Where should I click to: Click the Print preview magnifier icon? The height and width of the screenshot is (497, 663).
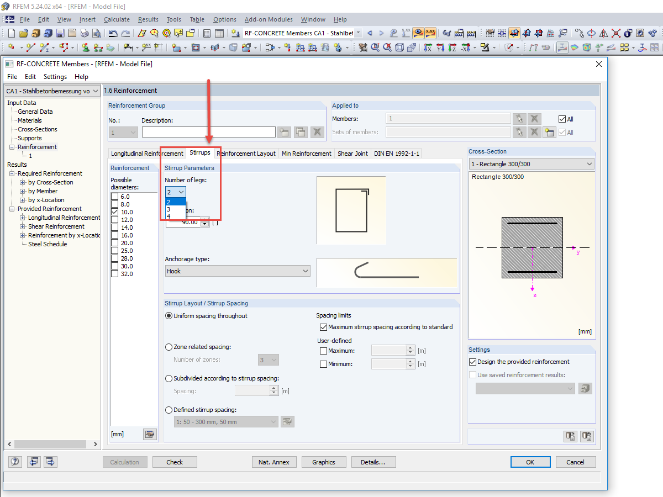click(x=97, y=33)
